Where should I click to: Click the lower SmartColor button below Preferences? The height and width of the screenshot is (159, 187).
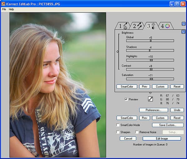127,118
